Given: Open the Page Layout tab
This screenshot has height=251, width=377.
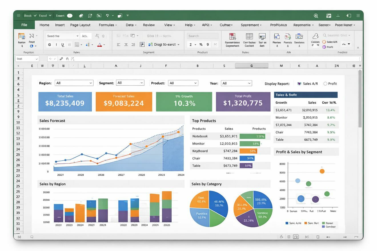Looking at the screenshot, I should pyautogui.click(x=80, y=25).
